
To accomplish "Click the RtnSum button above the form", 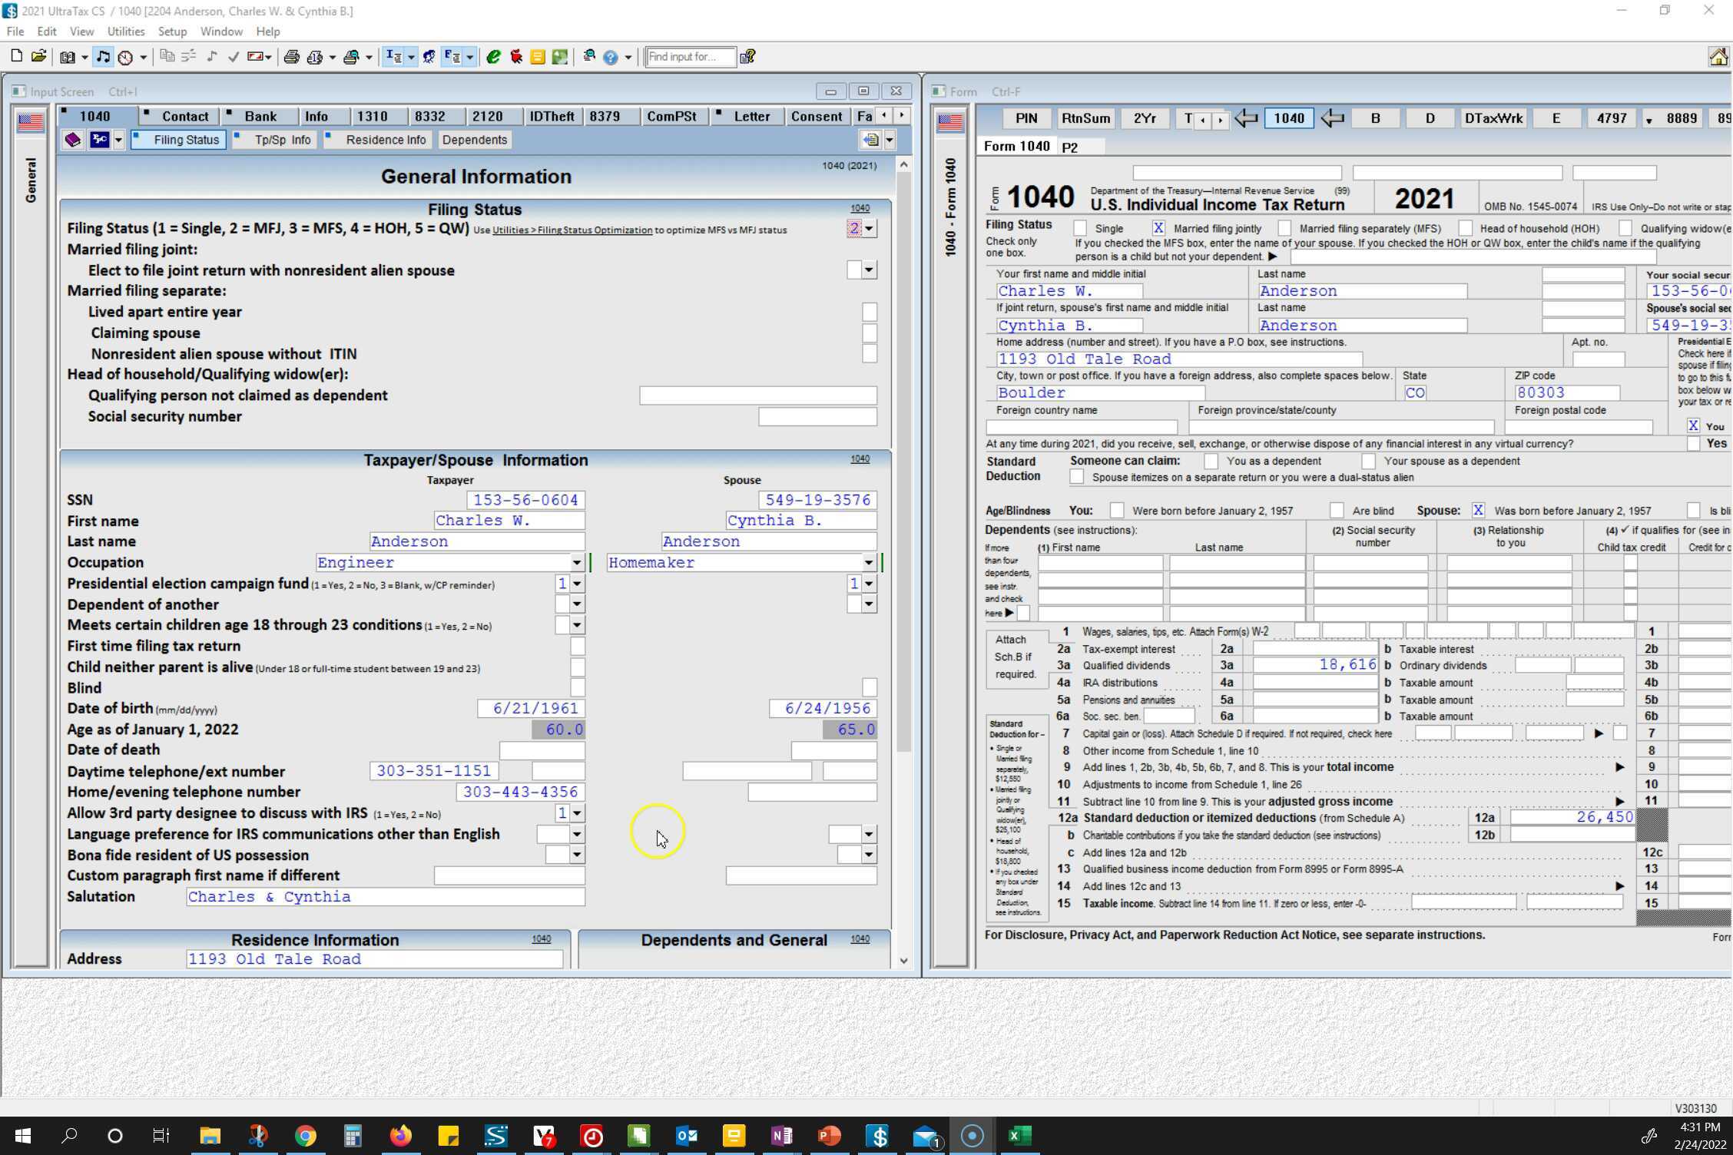I will click(x=1085, y=118).
